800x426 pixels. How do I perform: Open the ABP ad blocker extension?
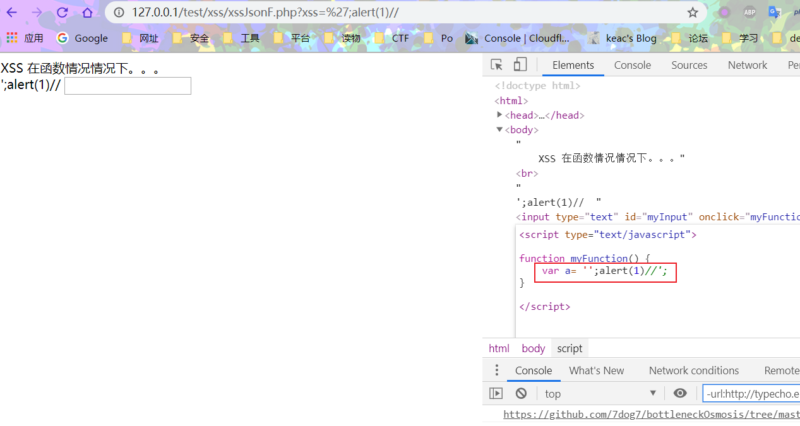[749, 12]
